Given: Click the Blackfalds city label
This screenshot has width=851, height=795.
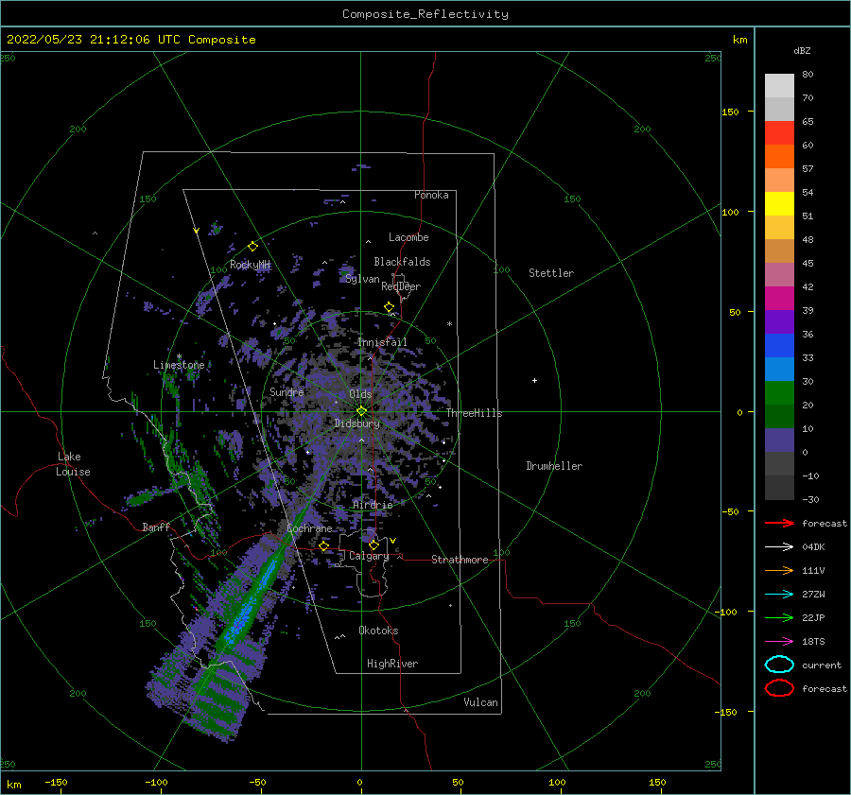Looking at the screenshot, I should pos(402,262).
